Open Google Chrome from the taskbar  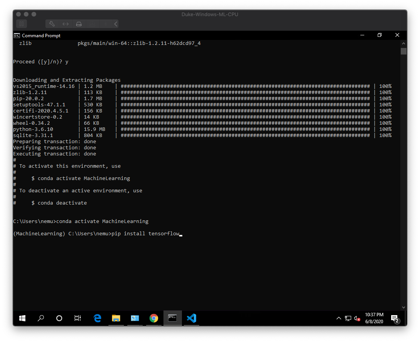[x=153, y=318]
